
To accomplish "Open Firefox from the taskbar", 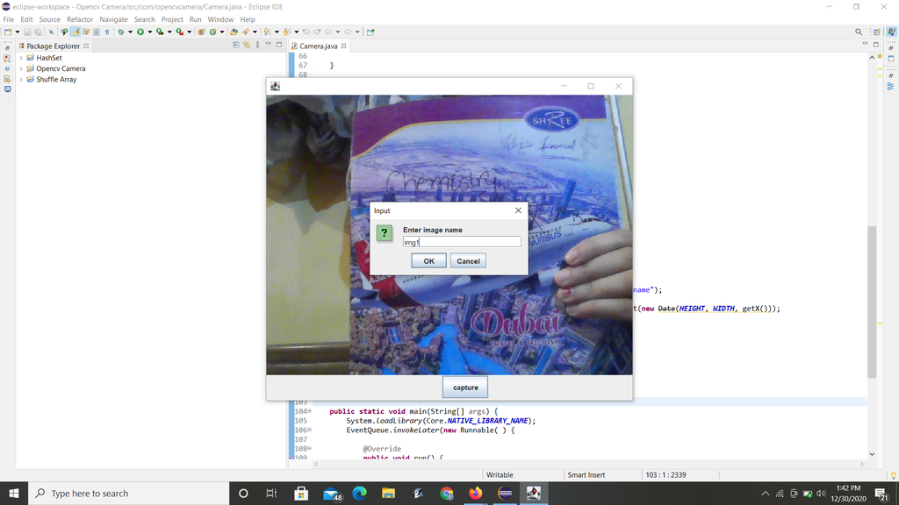I will (x=475, y=493).
